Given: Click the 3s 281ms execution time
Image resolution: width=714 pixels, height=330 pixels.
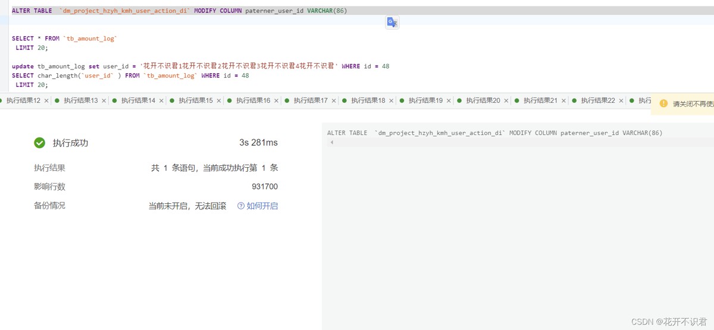Looking at the screenshot, I should pyautogui.click(x=258, y=143).
